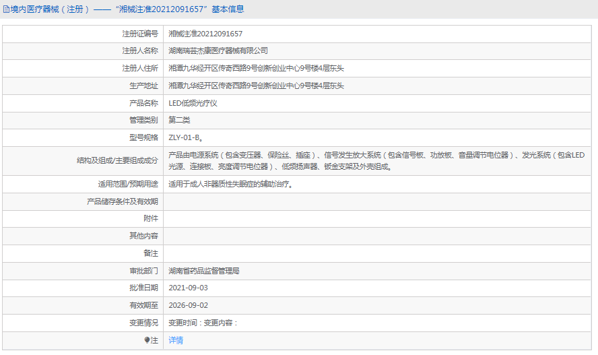Select approval department 湖南省药品监督管理局
Screen dimensions: 598x355
coord(204,271)
